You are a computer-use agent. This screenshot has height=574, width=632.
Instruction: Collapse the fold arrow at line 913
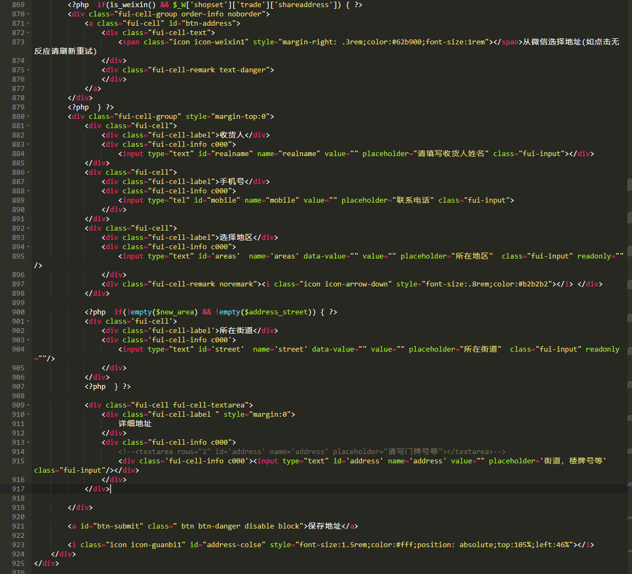pyautogui.click(x=28, y=443)
